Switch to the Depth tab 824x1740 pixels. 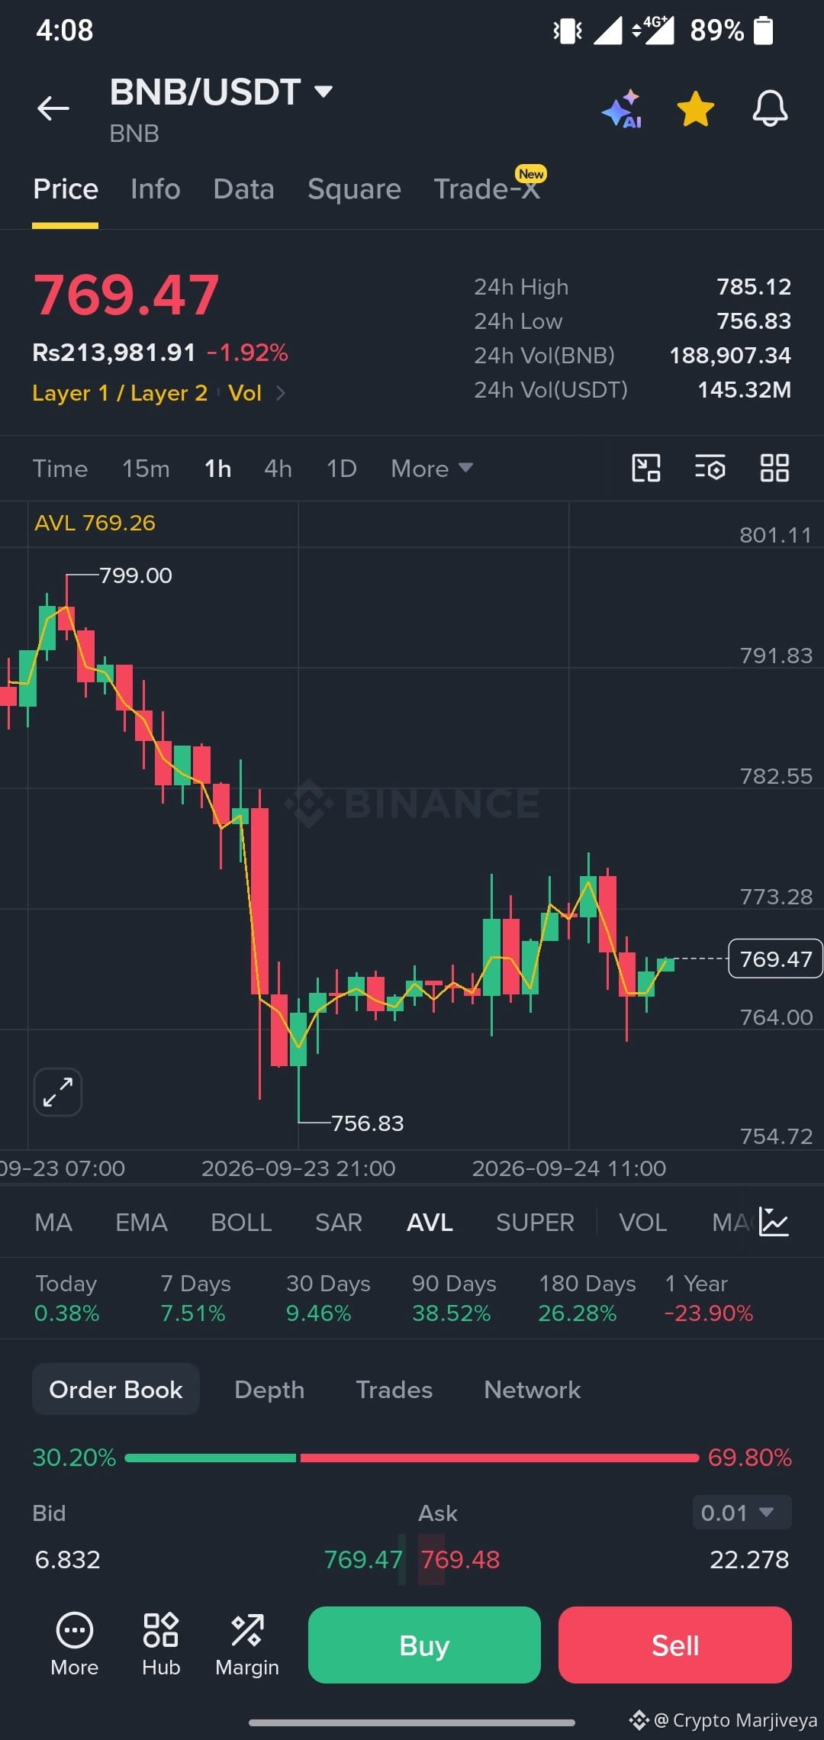(269, 1390)
